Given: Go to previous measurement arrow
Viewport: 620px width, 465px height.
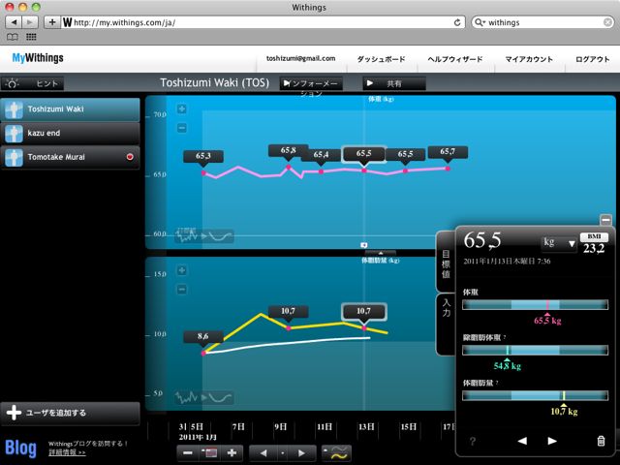Looking at the screenshot, I should (522, 441).
